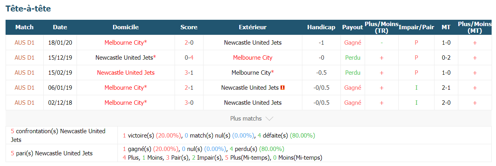The width and height of the screenshot is (496, 166).
Task: Click the Impair/Pair column header
Action: 416,27
